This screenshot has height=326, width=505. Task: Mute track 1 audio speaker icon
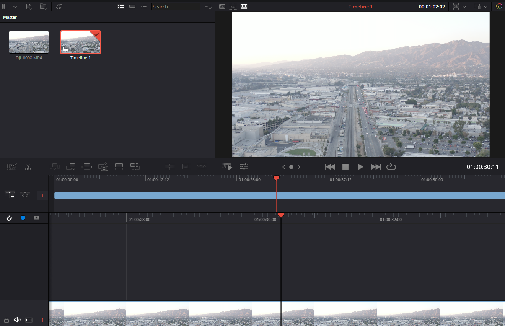(17, 319)
